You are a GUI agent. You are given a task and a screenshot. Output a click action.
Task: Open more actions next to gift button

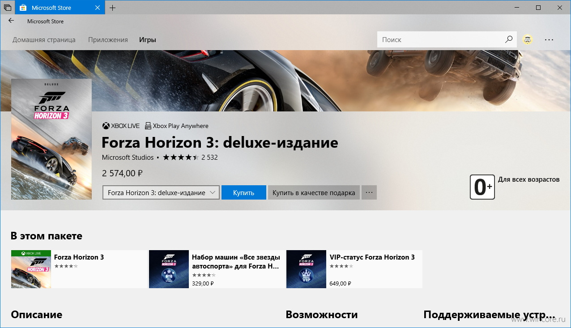[369, 192]
